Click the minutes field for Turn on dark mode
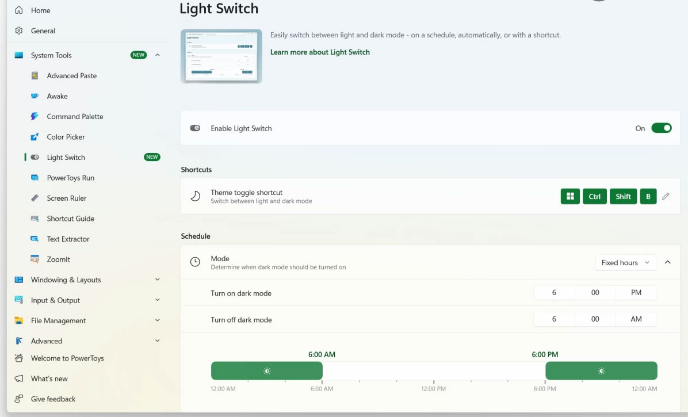This screenshot has width=688, height=417. [x=595, y=292]
